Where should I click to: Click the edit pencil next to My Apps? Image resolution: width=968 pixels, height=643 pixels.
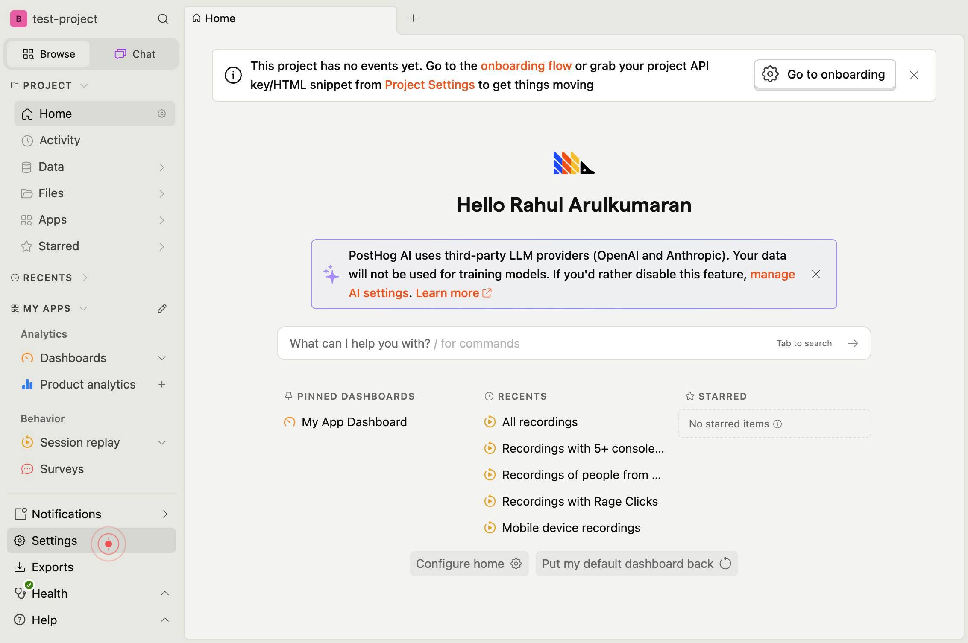162,308
